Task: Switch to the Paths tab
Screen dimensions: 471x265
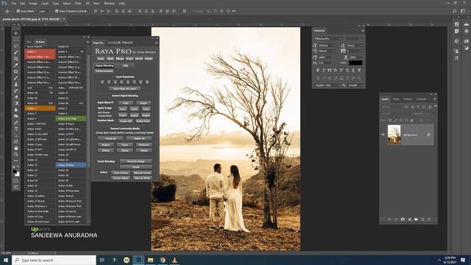Action: pyautogui.click(x=396, y=99)
